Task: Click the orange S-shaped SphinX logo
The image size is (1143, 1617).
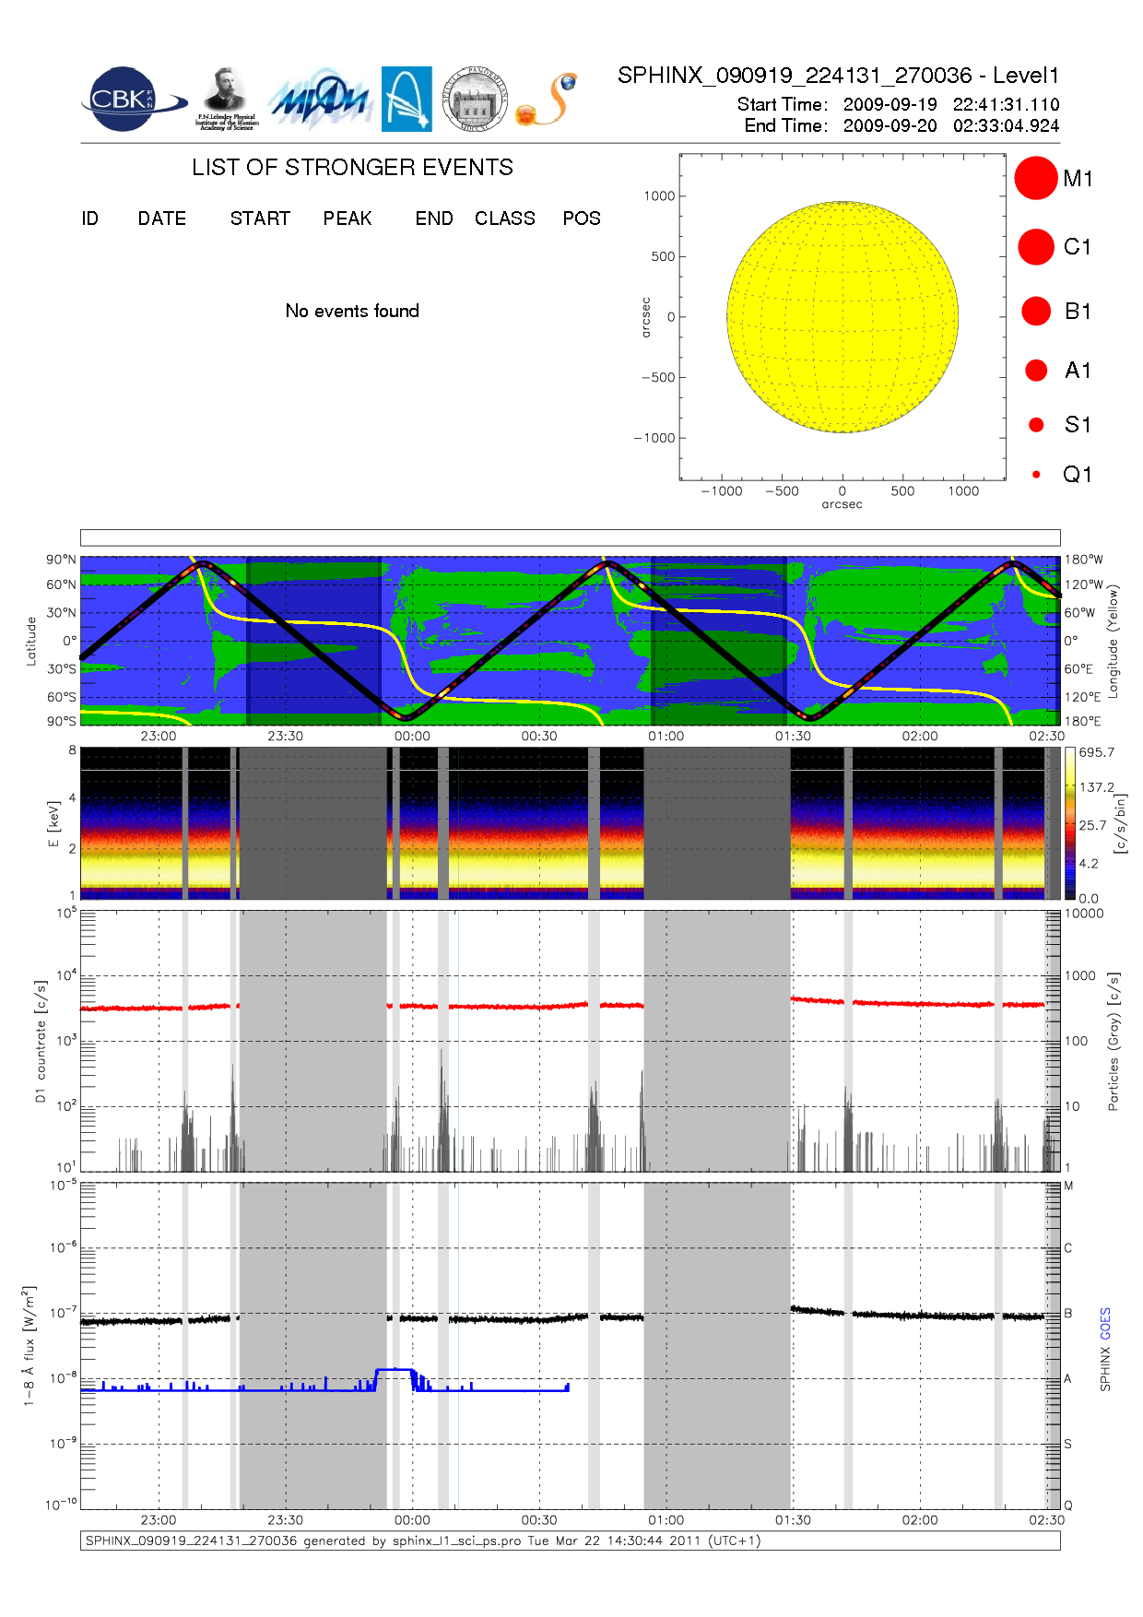Action: pos(548,100)
